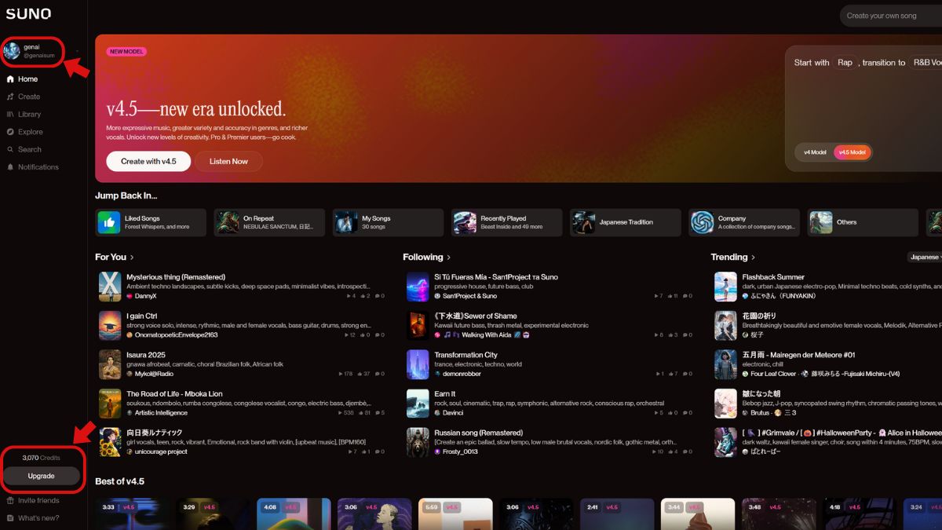Click the 3,070 Credits text

pyautogui.click(x=41, y=458)
